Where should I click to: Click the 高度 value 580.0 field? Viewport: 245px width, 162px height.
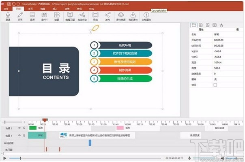228,68
